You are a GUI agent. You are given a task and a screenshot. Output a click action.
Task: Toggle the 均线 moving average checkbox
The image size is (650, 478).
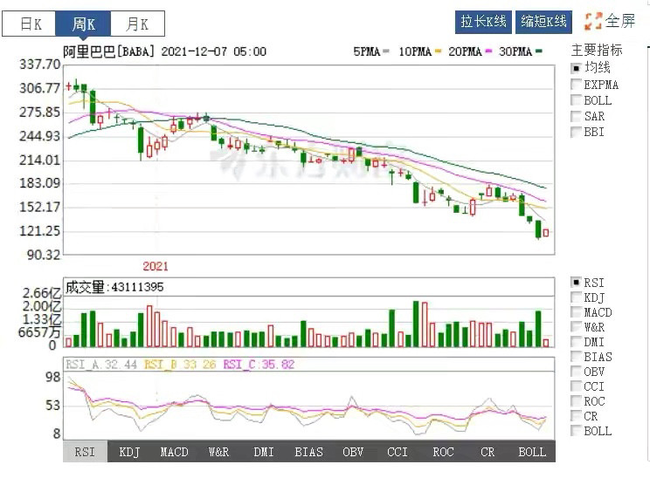576,68
